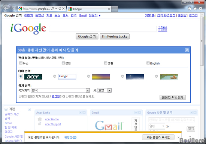Open the Google 사전 및 번역 gadget menu
Screen dimensions: 206x144
(x=191, y=112)
